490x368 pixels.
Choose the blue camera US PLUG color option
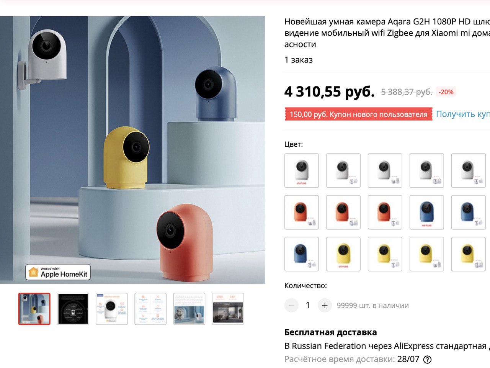pyautogui.click(x=427, y=212)
